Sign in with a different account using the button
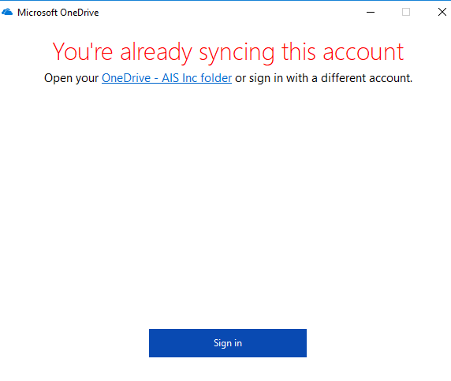 click(228, 343)
